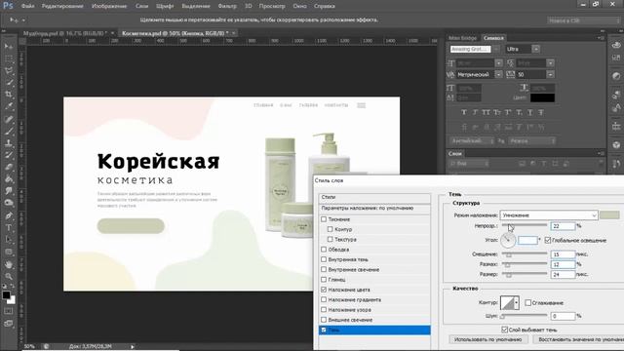Enable the Тиснение effect checkbox
This screenshot has height=351, width=624.
click(324, 219)
